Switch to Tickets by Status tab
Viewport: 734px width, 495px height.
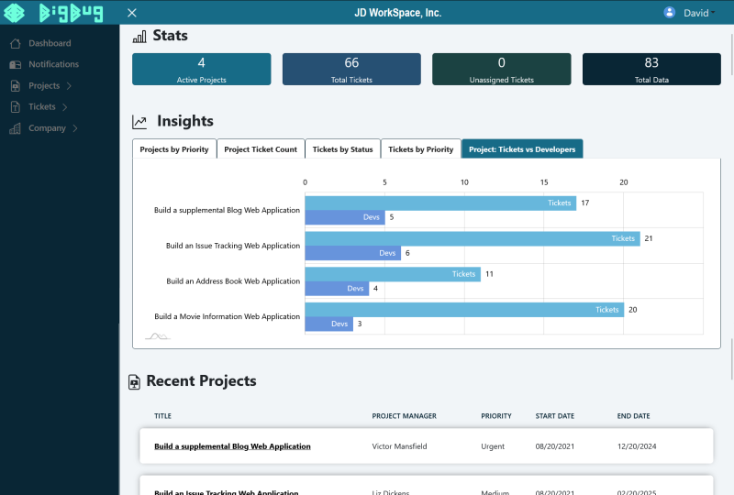pyautogui.click(x=342, y=149)
